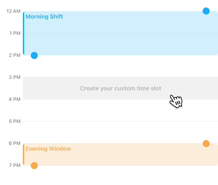The width and height of the screenshot is (218, 185).
Task: Grab Morning Shift bottom resize handle
Action: (34, 55)
